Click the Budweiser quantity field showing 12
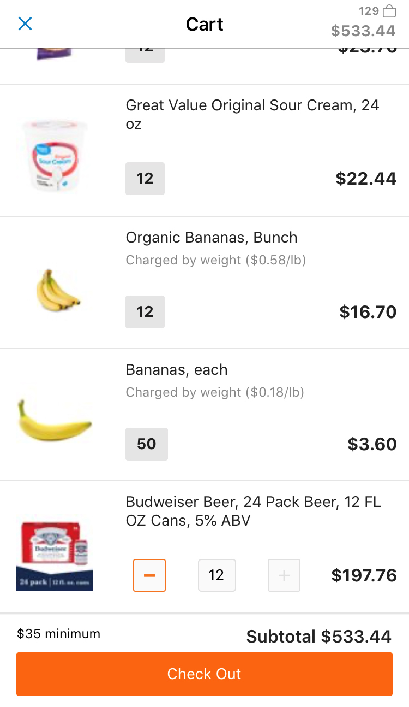This screenshot has height=707, width=409. tap(216, 575)
